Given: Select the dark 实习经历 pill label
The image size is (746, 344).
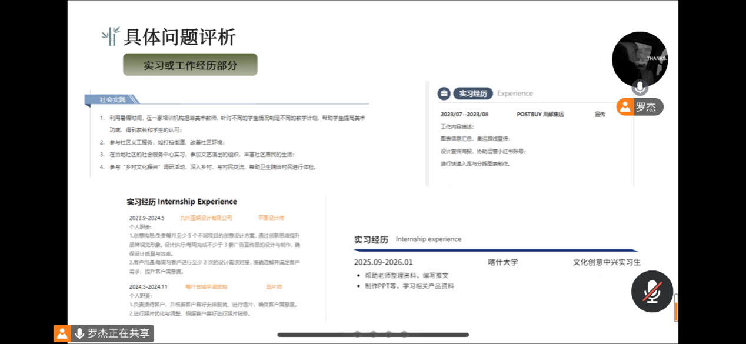Looking at the screenshot, I should click(x=472, y=93).
